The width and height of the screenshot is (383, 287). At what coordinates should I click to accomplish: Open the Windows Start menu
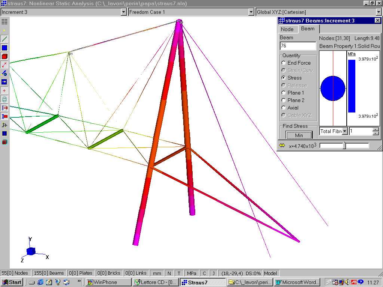[11, 282]
